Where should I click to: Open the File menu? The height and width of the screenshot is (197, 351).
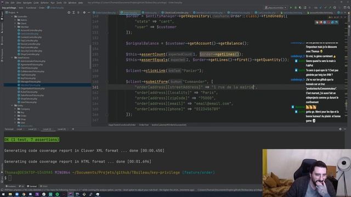point(7,3)
